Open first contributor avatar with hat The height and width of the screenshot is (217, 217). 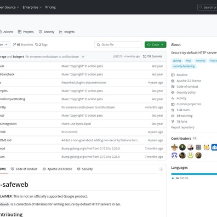click(174, 147)
